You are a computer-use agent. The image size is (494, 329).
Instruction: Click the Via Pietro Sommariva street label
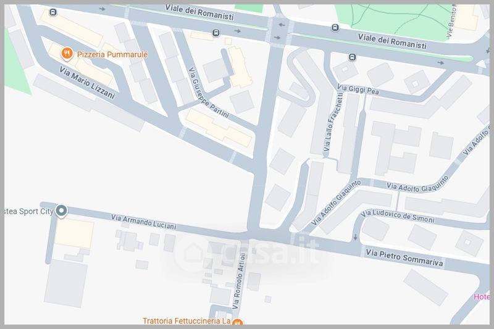(x=404, y=257)
